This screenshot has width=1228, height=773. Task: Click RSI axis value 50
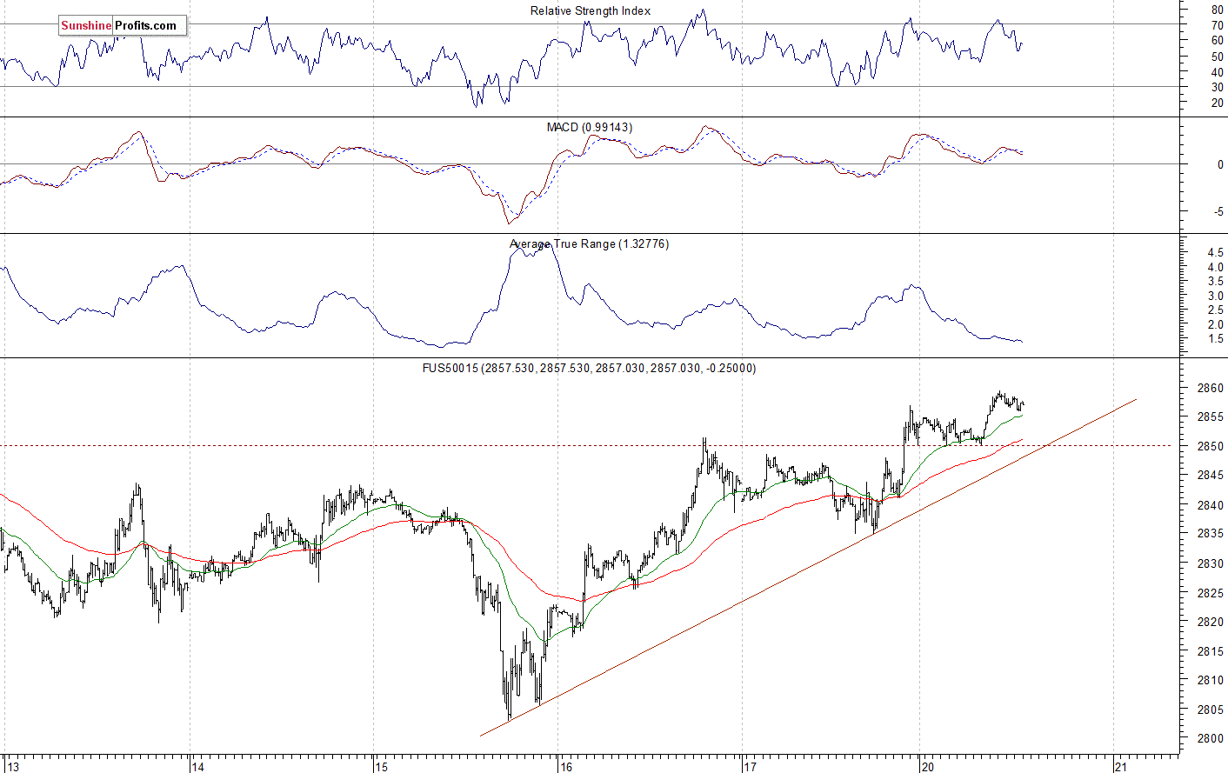click(x=1217, y=57)
